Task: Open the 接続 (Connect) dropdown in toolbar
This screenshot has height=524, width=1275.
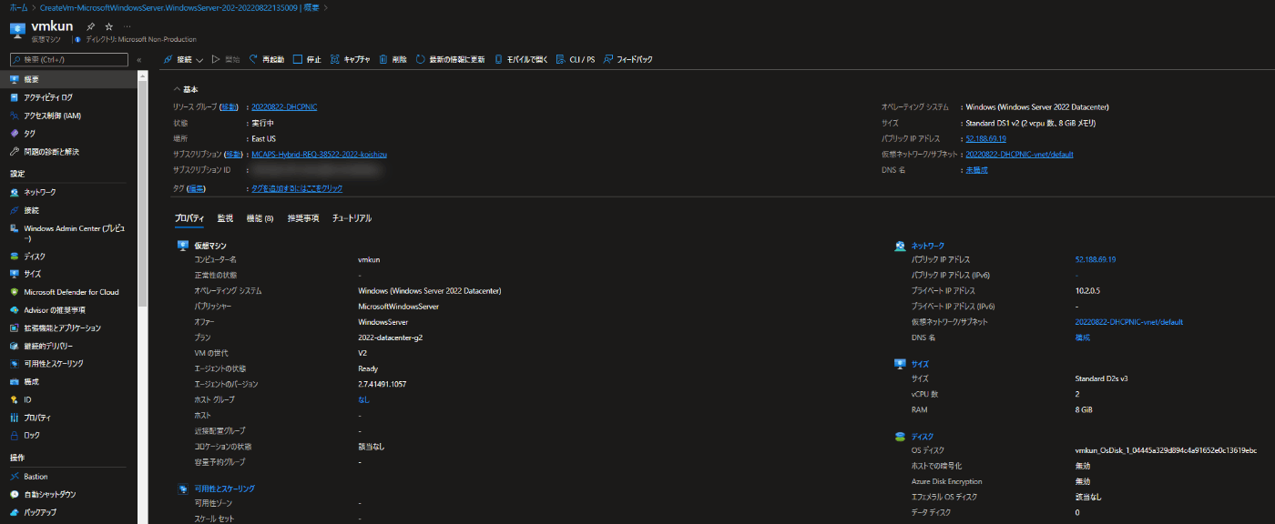Action: tap(183, 59)
